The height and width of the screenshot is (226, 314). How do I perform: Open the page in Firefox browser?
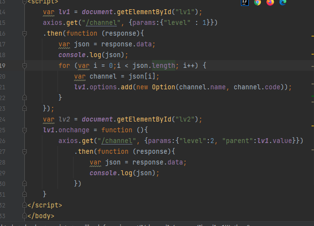coord(270,2)
